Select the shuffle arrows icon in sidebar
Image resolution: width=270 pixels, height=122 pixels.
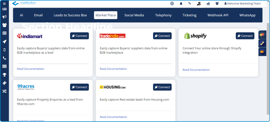4,91
